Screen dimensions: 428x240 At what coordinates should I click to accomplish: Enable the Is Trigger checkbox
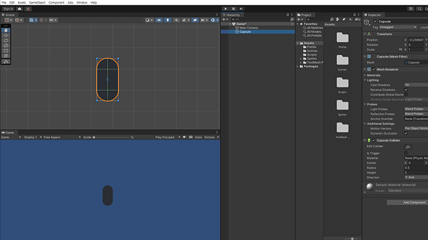(x=407, y=153)
